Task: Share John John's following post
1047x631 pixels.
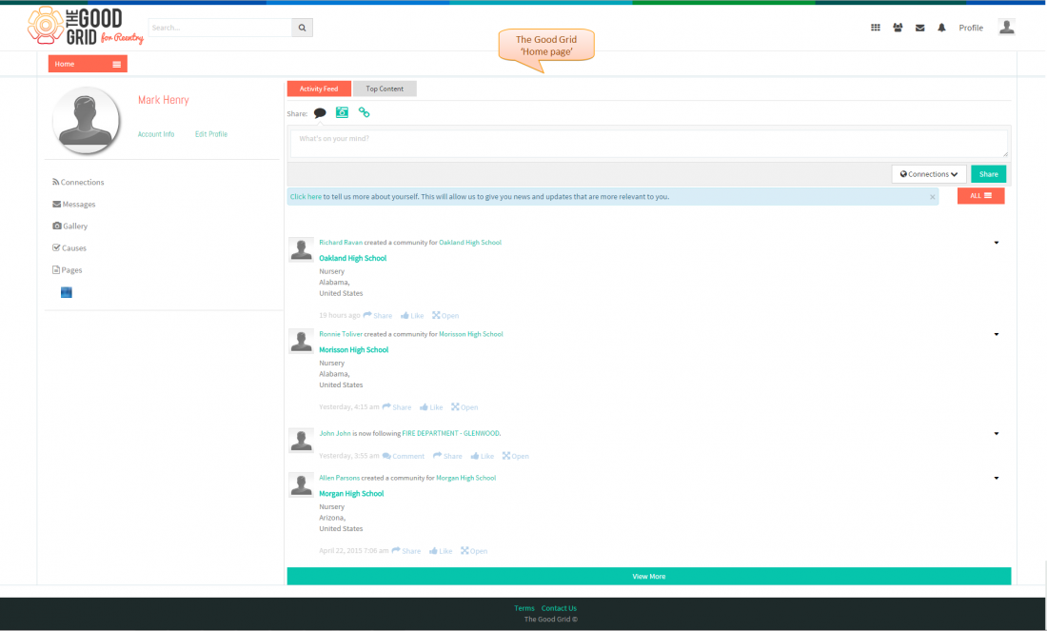Action: pos(447,456)
